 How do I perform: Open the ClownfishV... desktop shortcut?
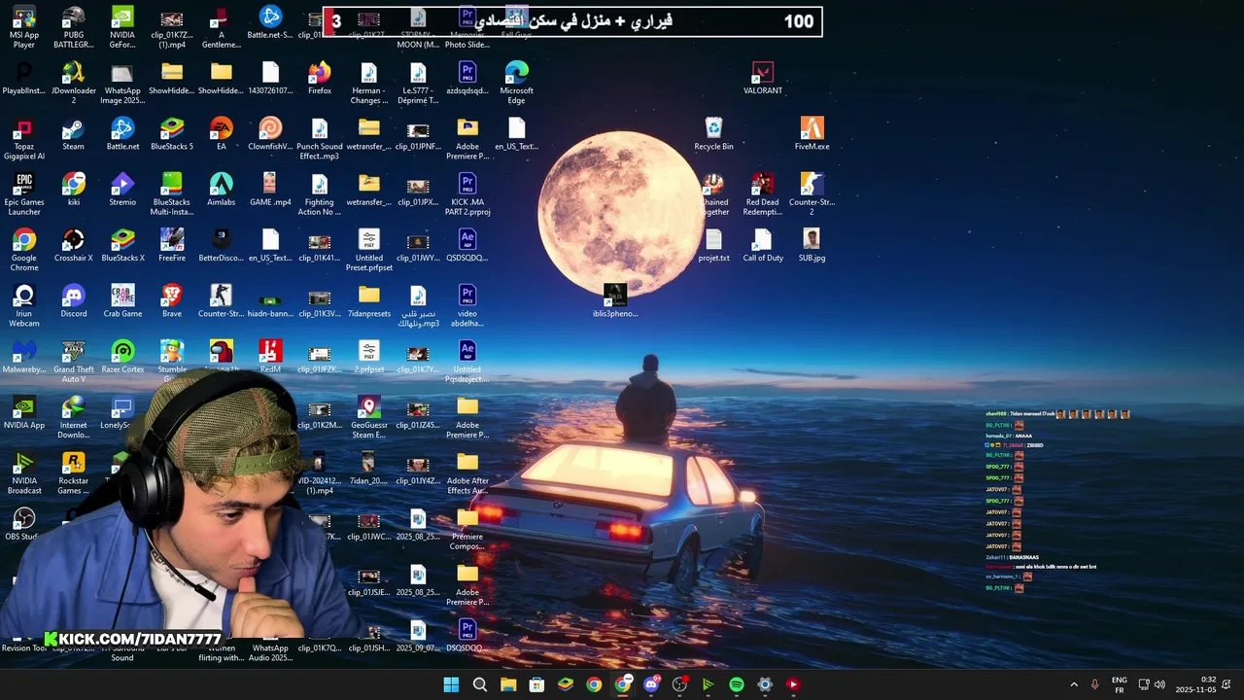click(x=270, y=134)
